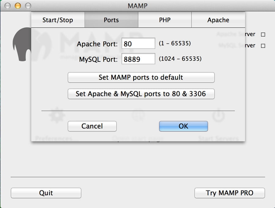
Task: Switch to the Start/Stop tab
Action: coord(58,20)
